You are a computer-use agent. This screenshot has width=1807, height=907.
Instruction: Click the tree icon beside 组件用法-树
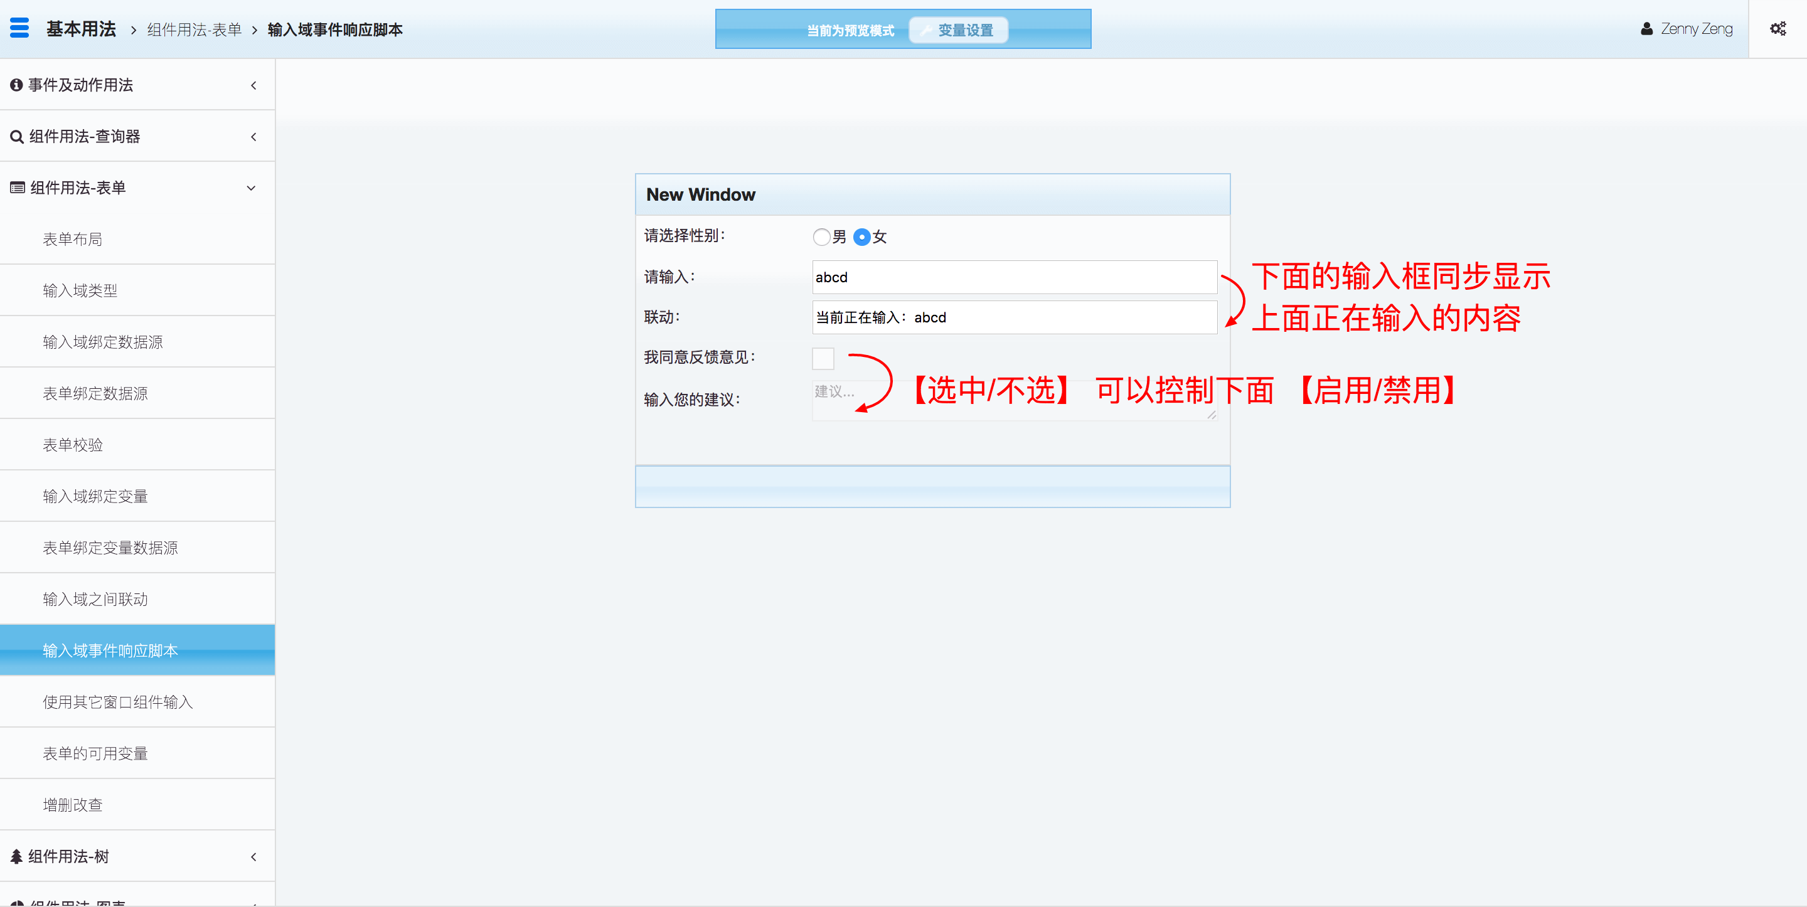(x=16, y=856)
